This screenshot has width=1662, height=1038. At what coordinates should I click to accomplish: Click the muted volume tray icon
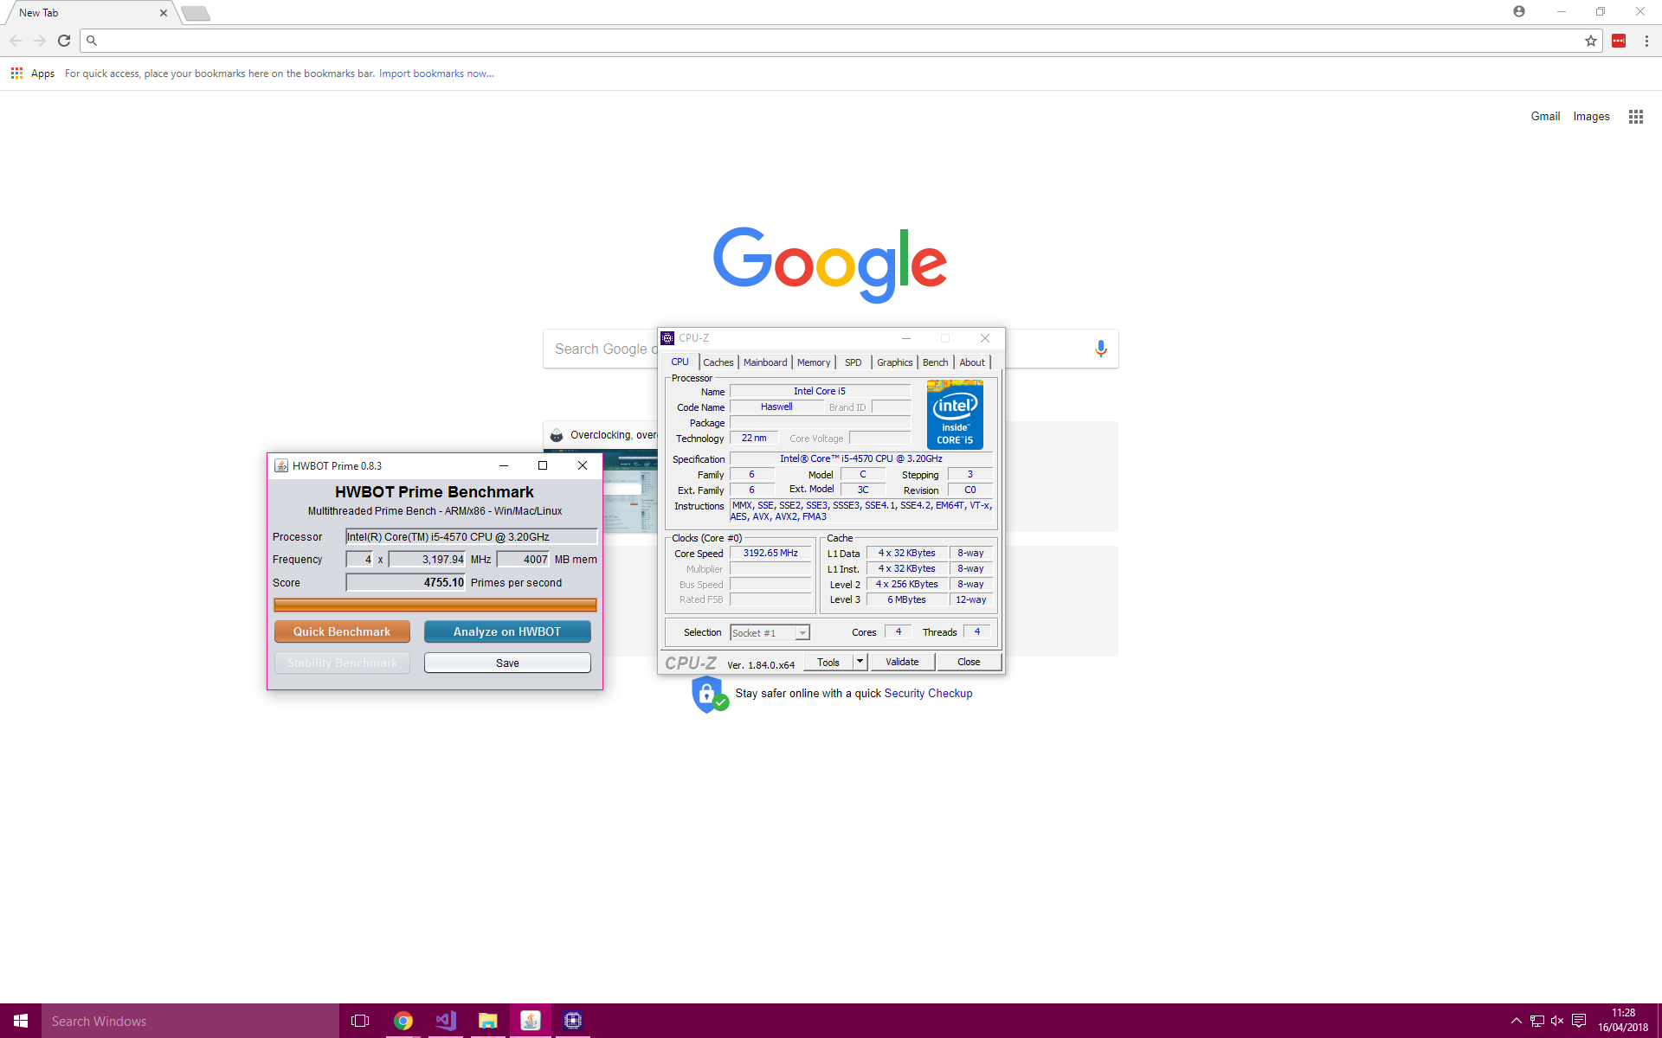(x=1557, y=1021)
